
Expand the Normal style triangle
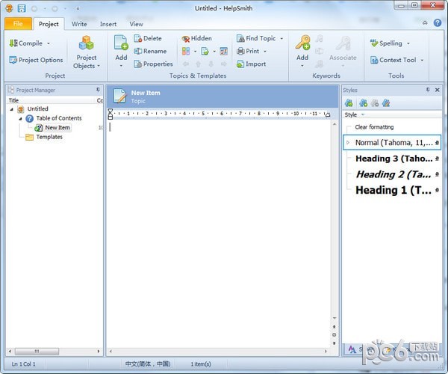[348, 143]
